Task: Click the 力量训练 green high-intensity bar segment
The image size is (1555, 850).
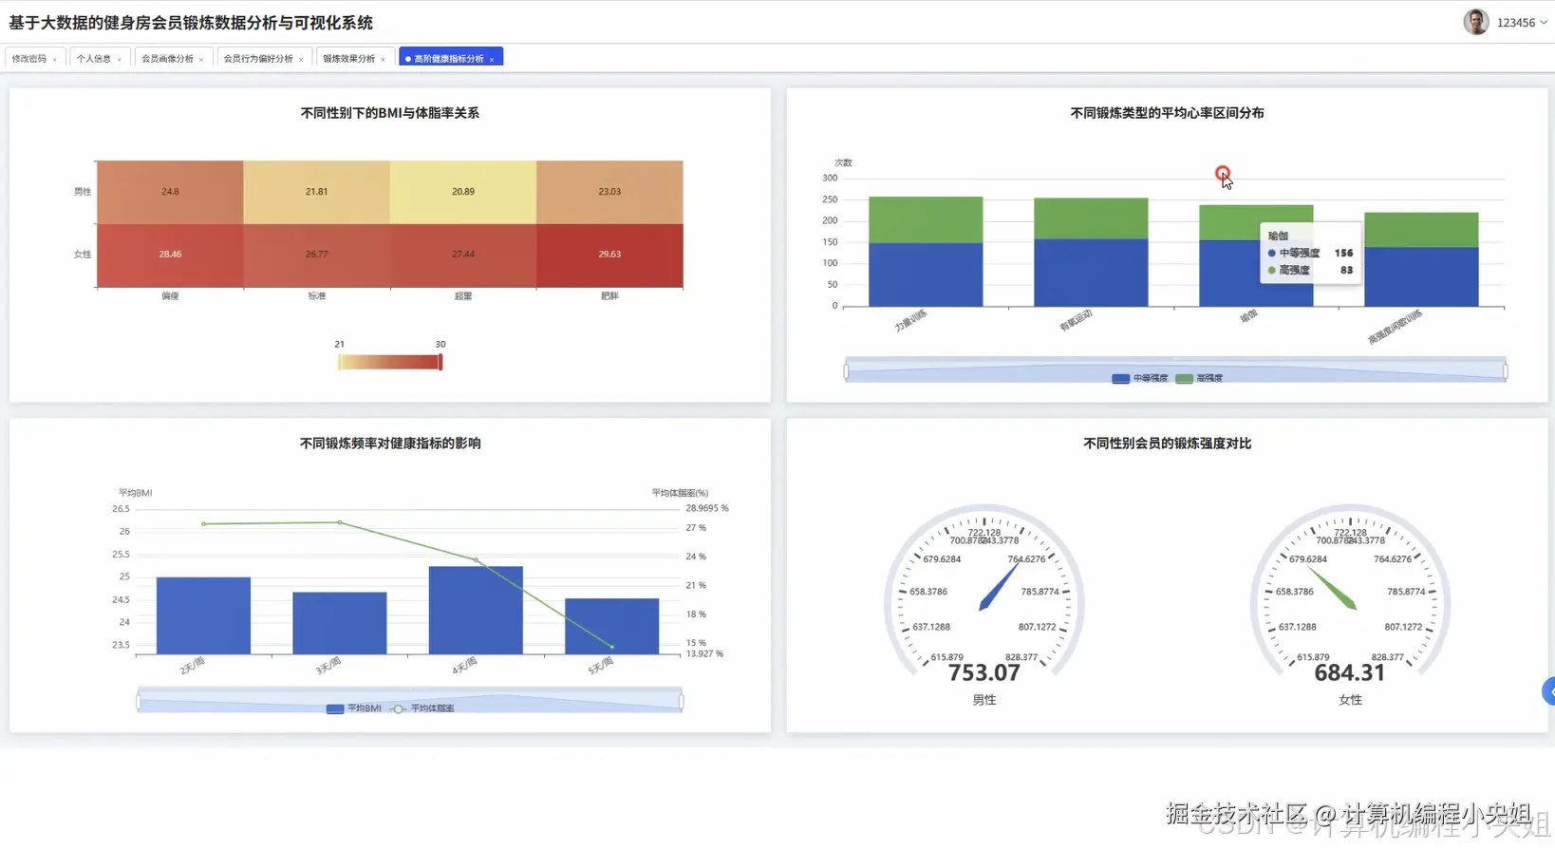Action: click(926, 219)
